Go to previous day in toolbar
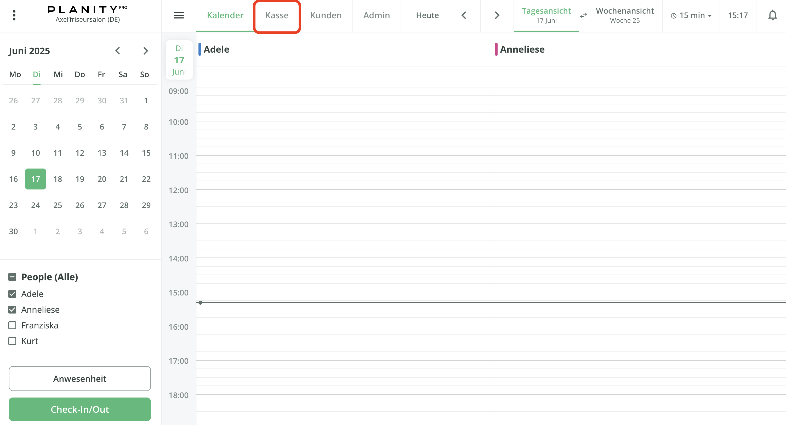The width and height of the screenshot is (786, 425). click(464, 15)
